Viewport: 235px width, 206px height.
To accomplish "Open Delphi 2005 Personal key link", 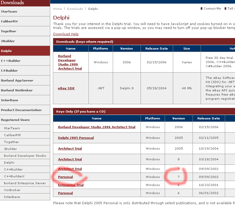I will [76, 138].
